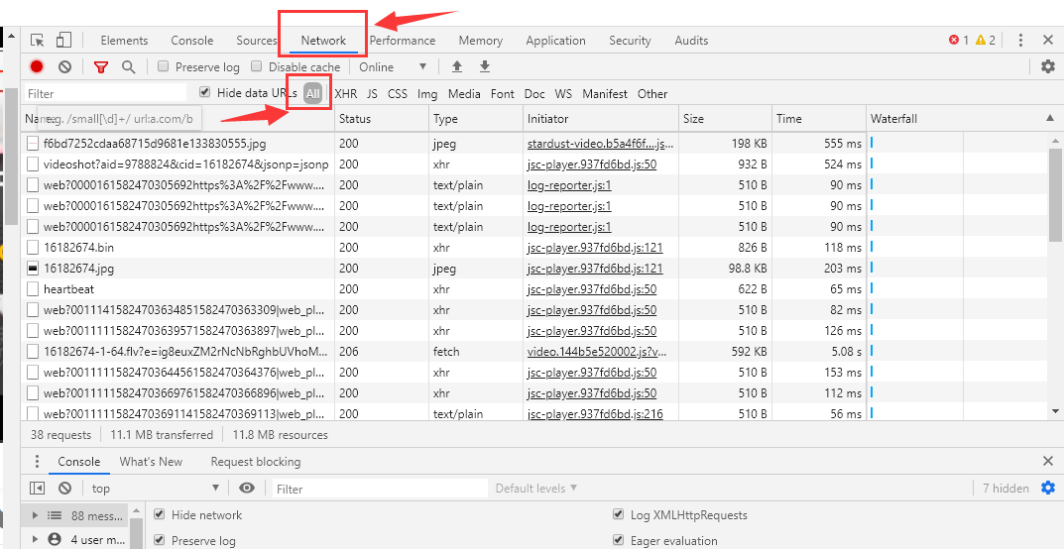Image resolution: width=1064 pixels, height=549 pixels.
Task: Open initiator link video.144b5e520002.js
Action: tap(598, 352)
